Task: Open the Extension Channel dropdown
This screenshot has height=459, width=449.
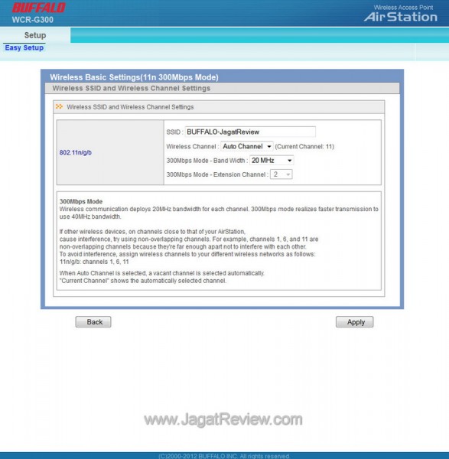Action: (281, 174)
